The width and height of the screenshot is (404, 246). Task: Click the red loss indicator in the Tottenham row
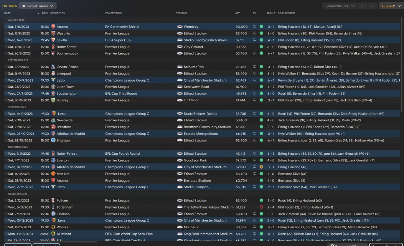click(x=261, y=207)
